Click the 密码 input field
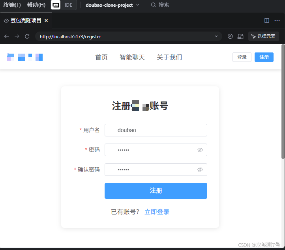285x250 pixels. click(156, 150)
